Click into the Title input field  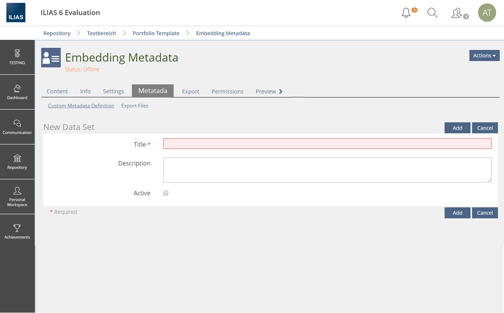pyautogui.click(x=327, y=144)
